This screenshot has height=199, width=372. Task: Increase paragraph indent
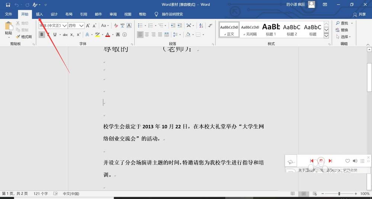(180, 26)
